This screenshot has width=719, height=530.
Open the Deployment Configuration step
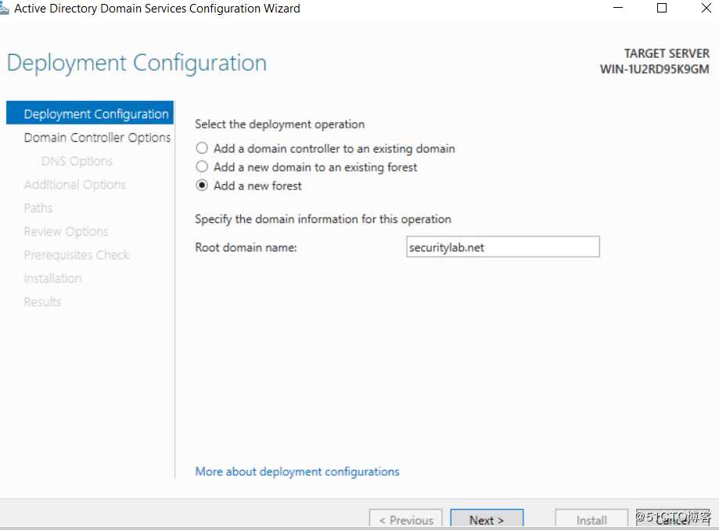[x=90, y=114]
